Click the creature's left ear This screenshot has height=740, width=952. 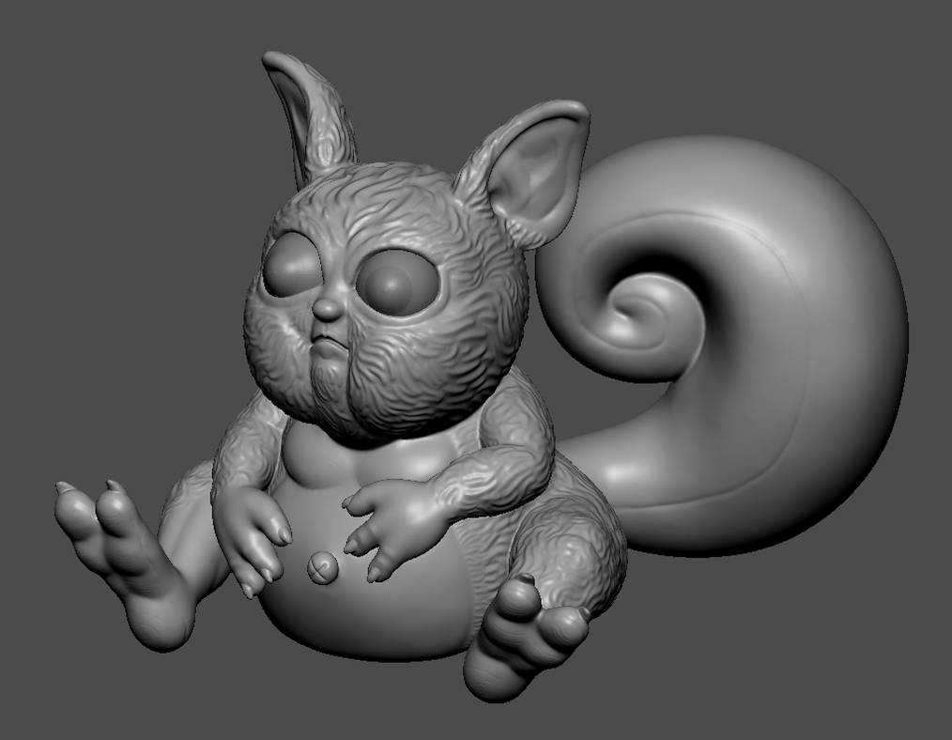[x=535, y=169]
